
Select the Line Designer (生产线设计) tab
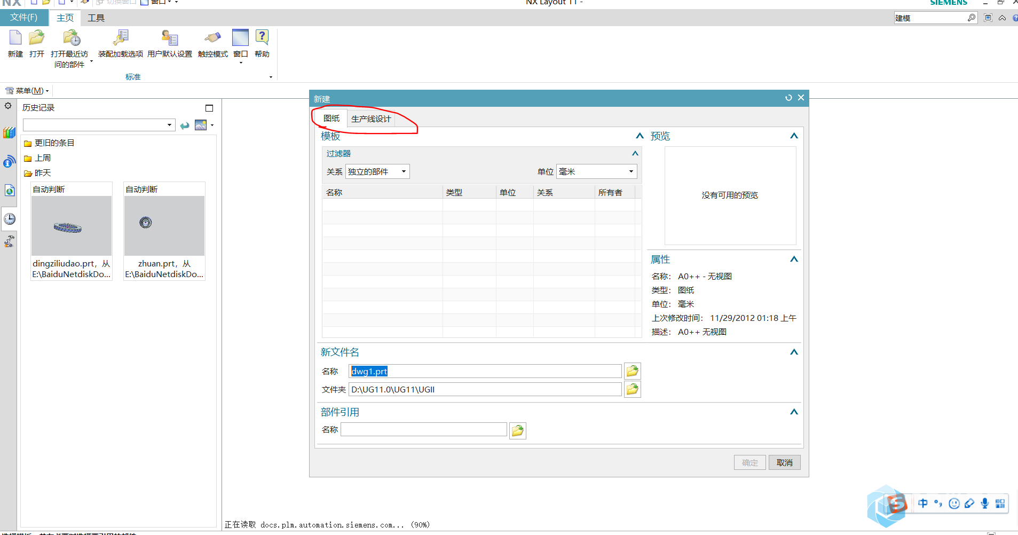pyautogui.click(x=371, y=119)
